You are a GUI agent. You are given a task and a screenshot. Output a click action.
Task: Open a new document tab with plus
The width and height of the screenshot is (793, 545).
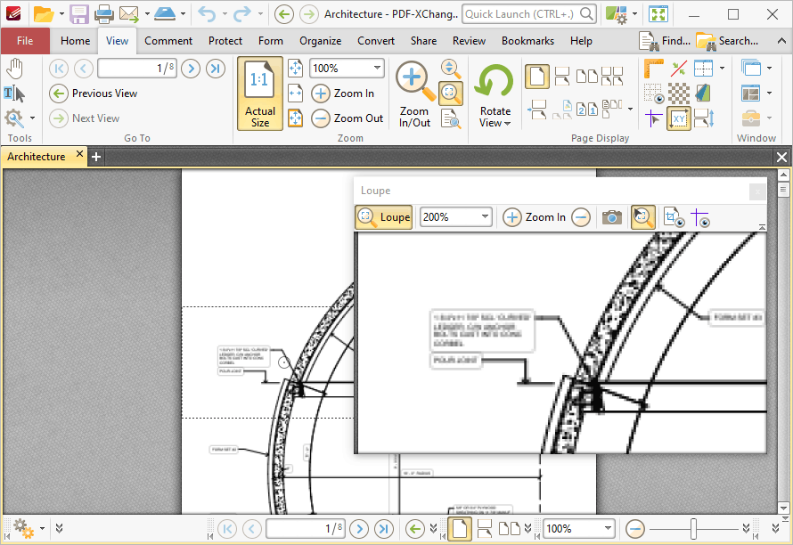96,157
